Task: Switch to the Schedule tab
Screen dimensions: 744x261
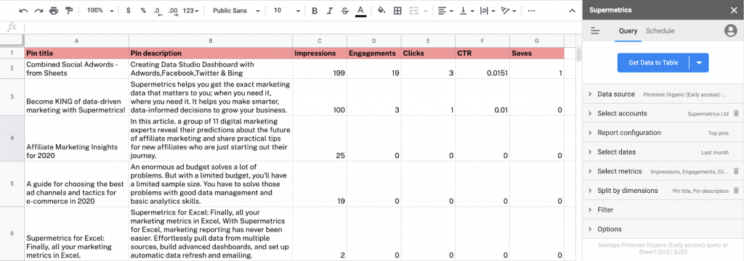Action: coord(660,30)
